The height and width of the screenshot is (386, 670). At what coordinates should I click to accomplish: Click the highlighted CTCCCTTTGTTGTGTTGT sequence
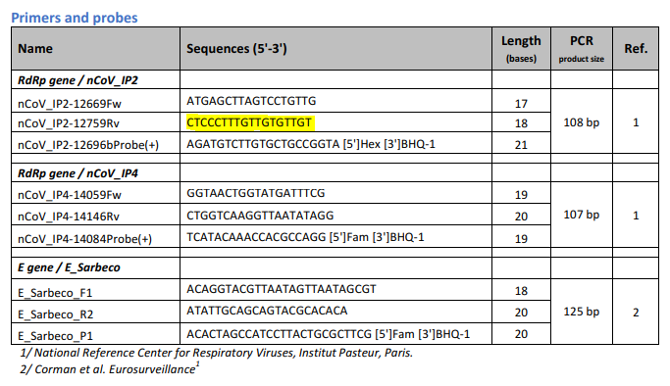coord(249,122)
